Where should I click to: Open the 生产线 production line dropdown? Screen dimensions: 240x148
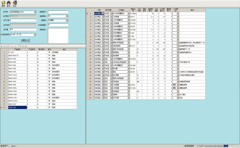coord(35,12)
